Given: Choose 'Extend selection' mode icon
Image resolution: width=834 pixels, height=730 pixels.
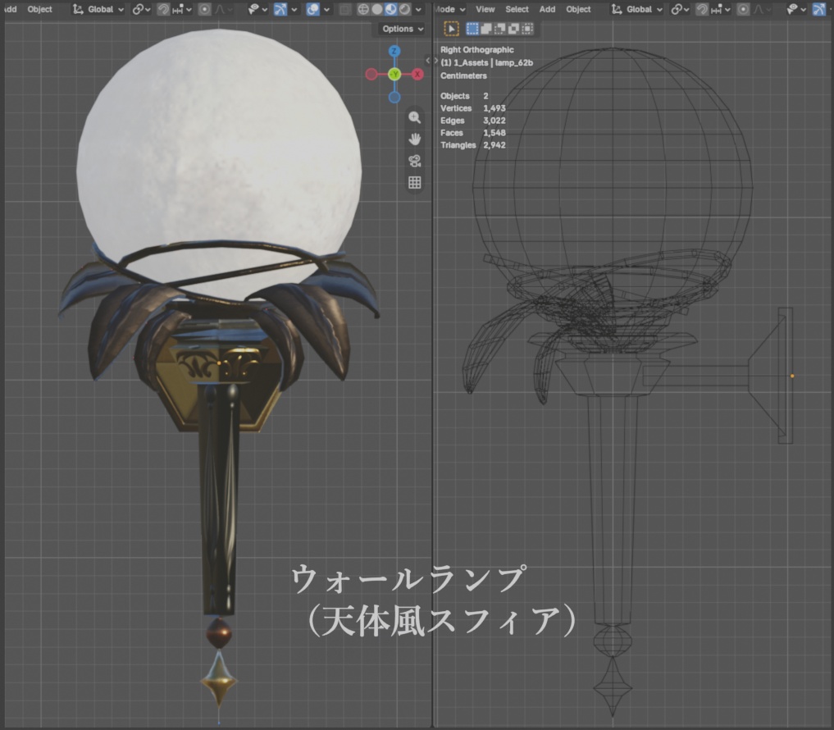Looking at the screenshot, I should pos(486,29).
